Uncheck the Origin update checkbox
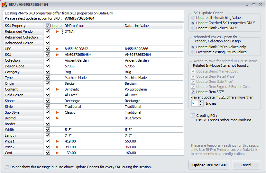This screenshot has height=173, width=266. pyautogui.click(x=48, y=83)
